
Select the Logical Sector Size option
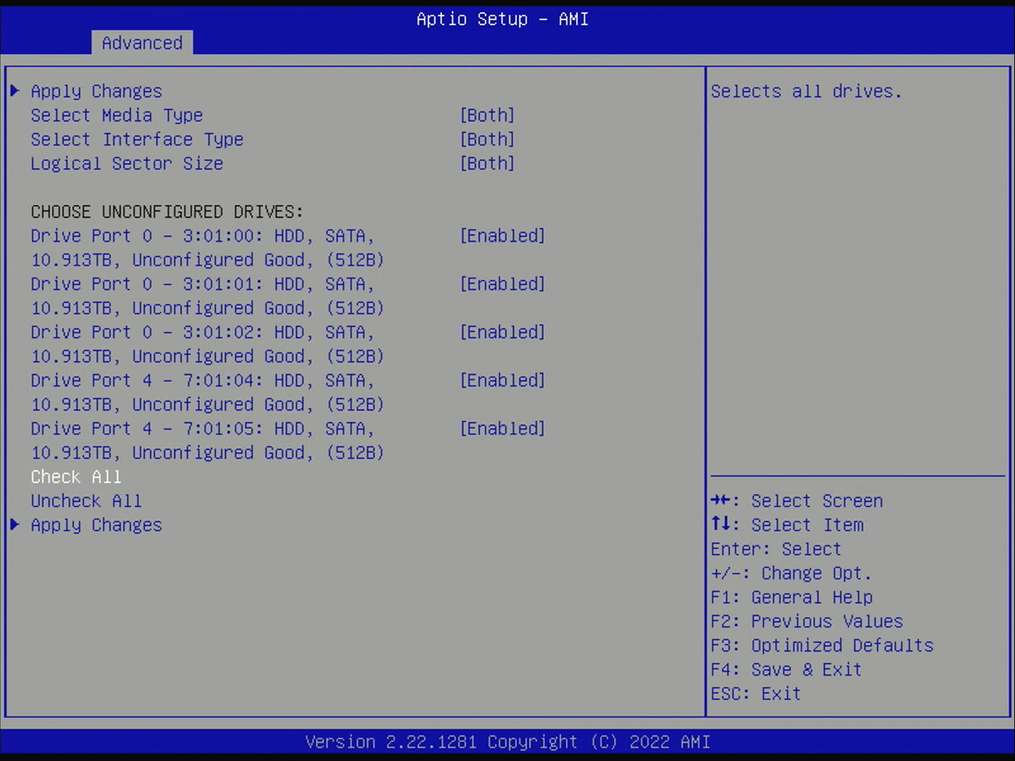pyautogui.click(x=127, y=163)
